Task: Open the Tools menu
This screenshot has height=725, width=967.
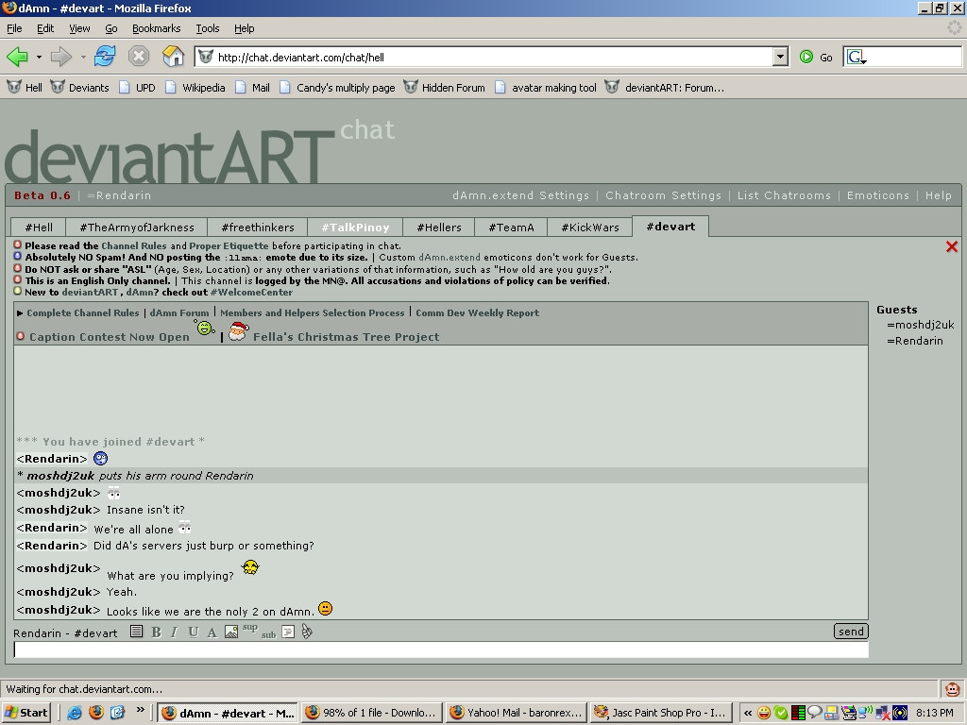Action: [x=207, y=28]
